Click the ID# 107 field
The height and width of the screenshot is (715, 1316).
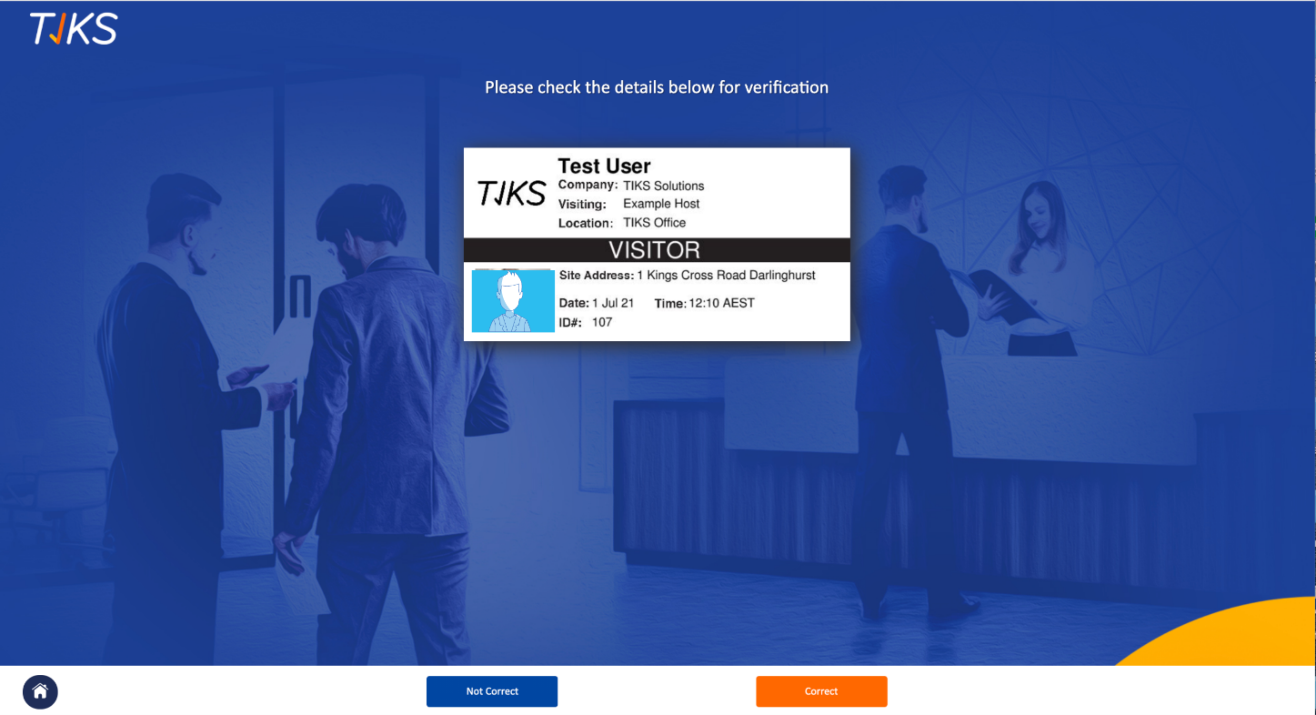(586, 322)
